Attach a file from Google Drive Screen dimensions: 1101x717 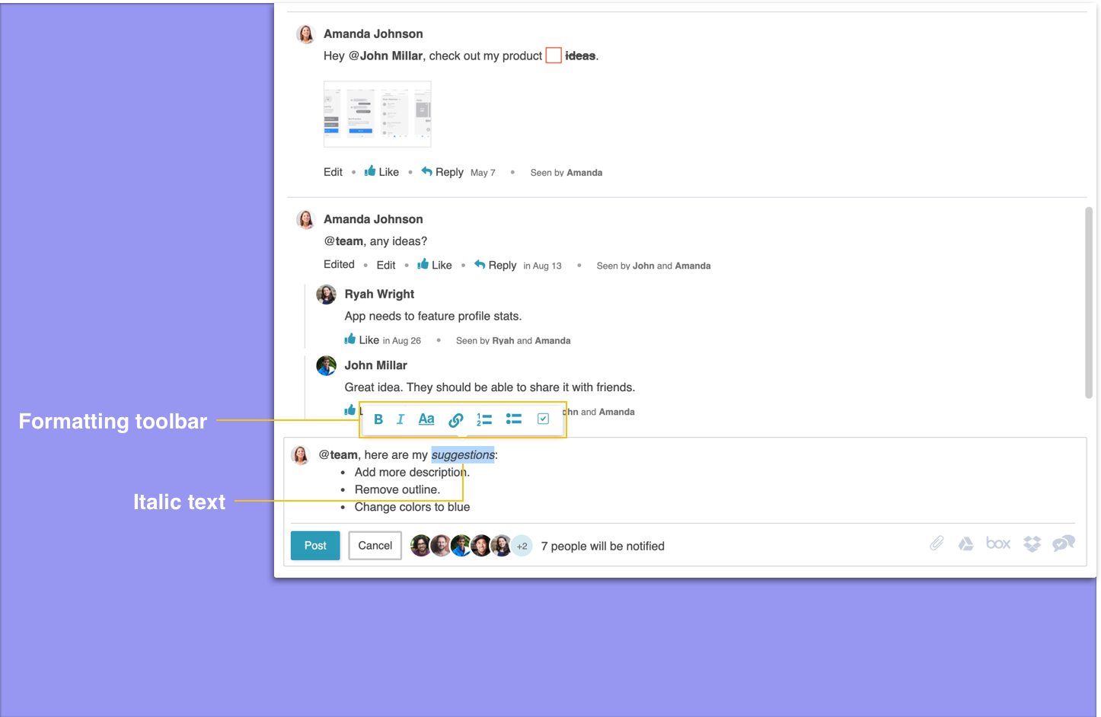(965, 543)
